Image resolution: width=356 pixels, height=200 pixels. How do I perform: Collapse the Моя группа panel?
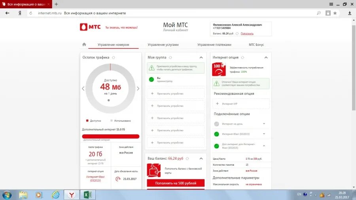[x=201, y=58]
